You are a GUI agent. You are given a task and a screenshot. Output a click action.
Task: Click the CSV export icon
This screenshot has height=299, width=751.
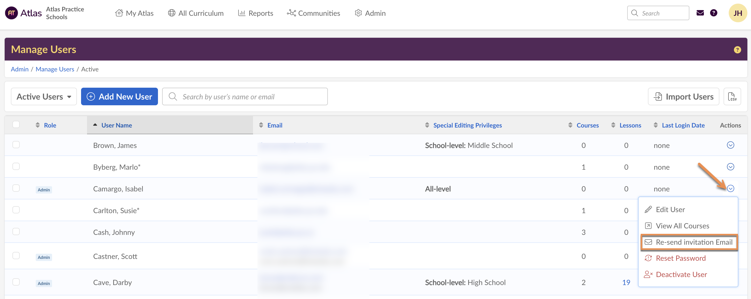[x=732, y=96]
